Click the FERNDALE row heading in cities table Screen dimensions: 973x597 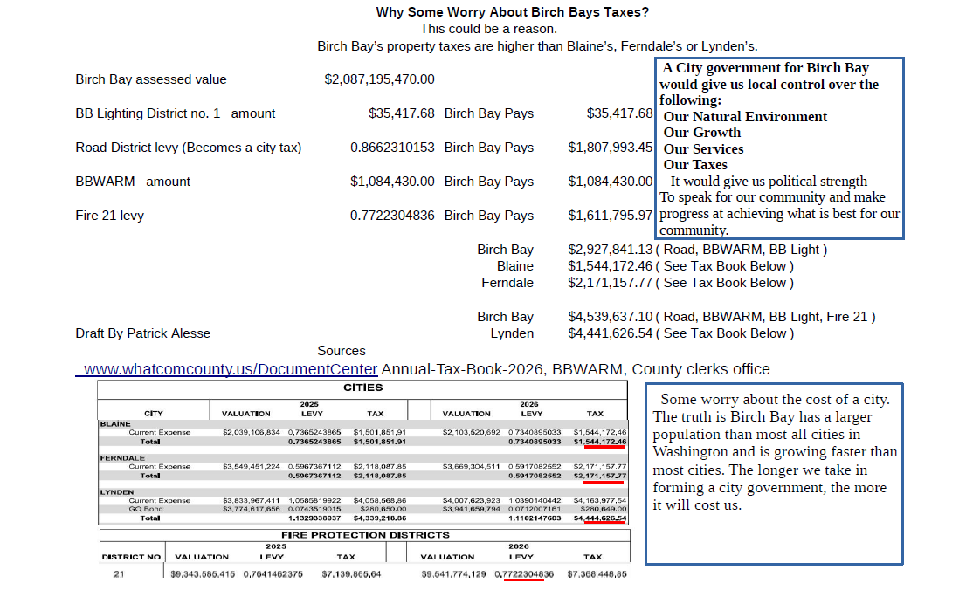[121, 457]
